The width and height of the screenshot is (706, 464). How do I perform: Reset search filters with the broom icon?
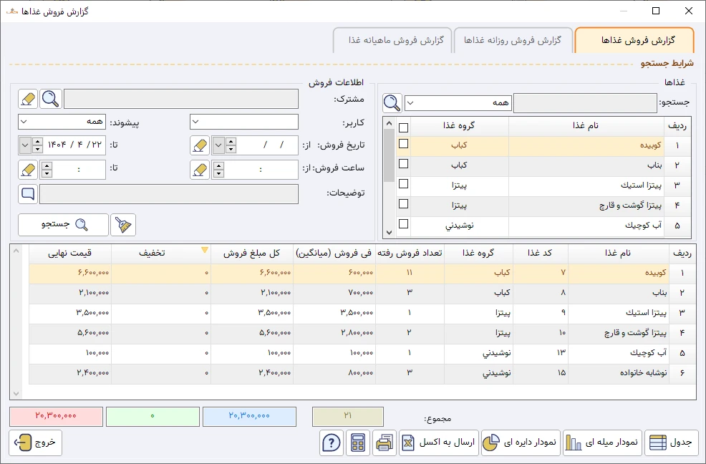coord(123,224)
